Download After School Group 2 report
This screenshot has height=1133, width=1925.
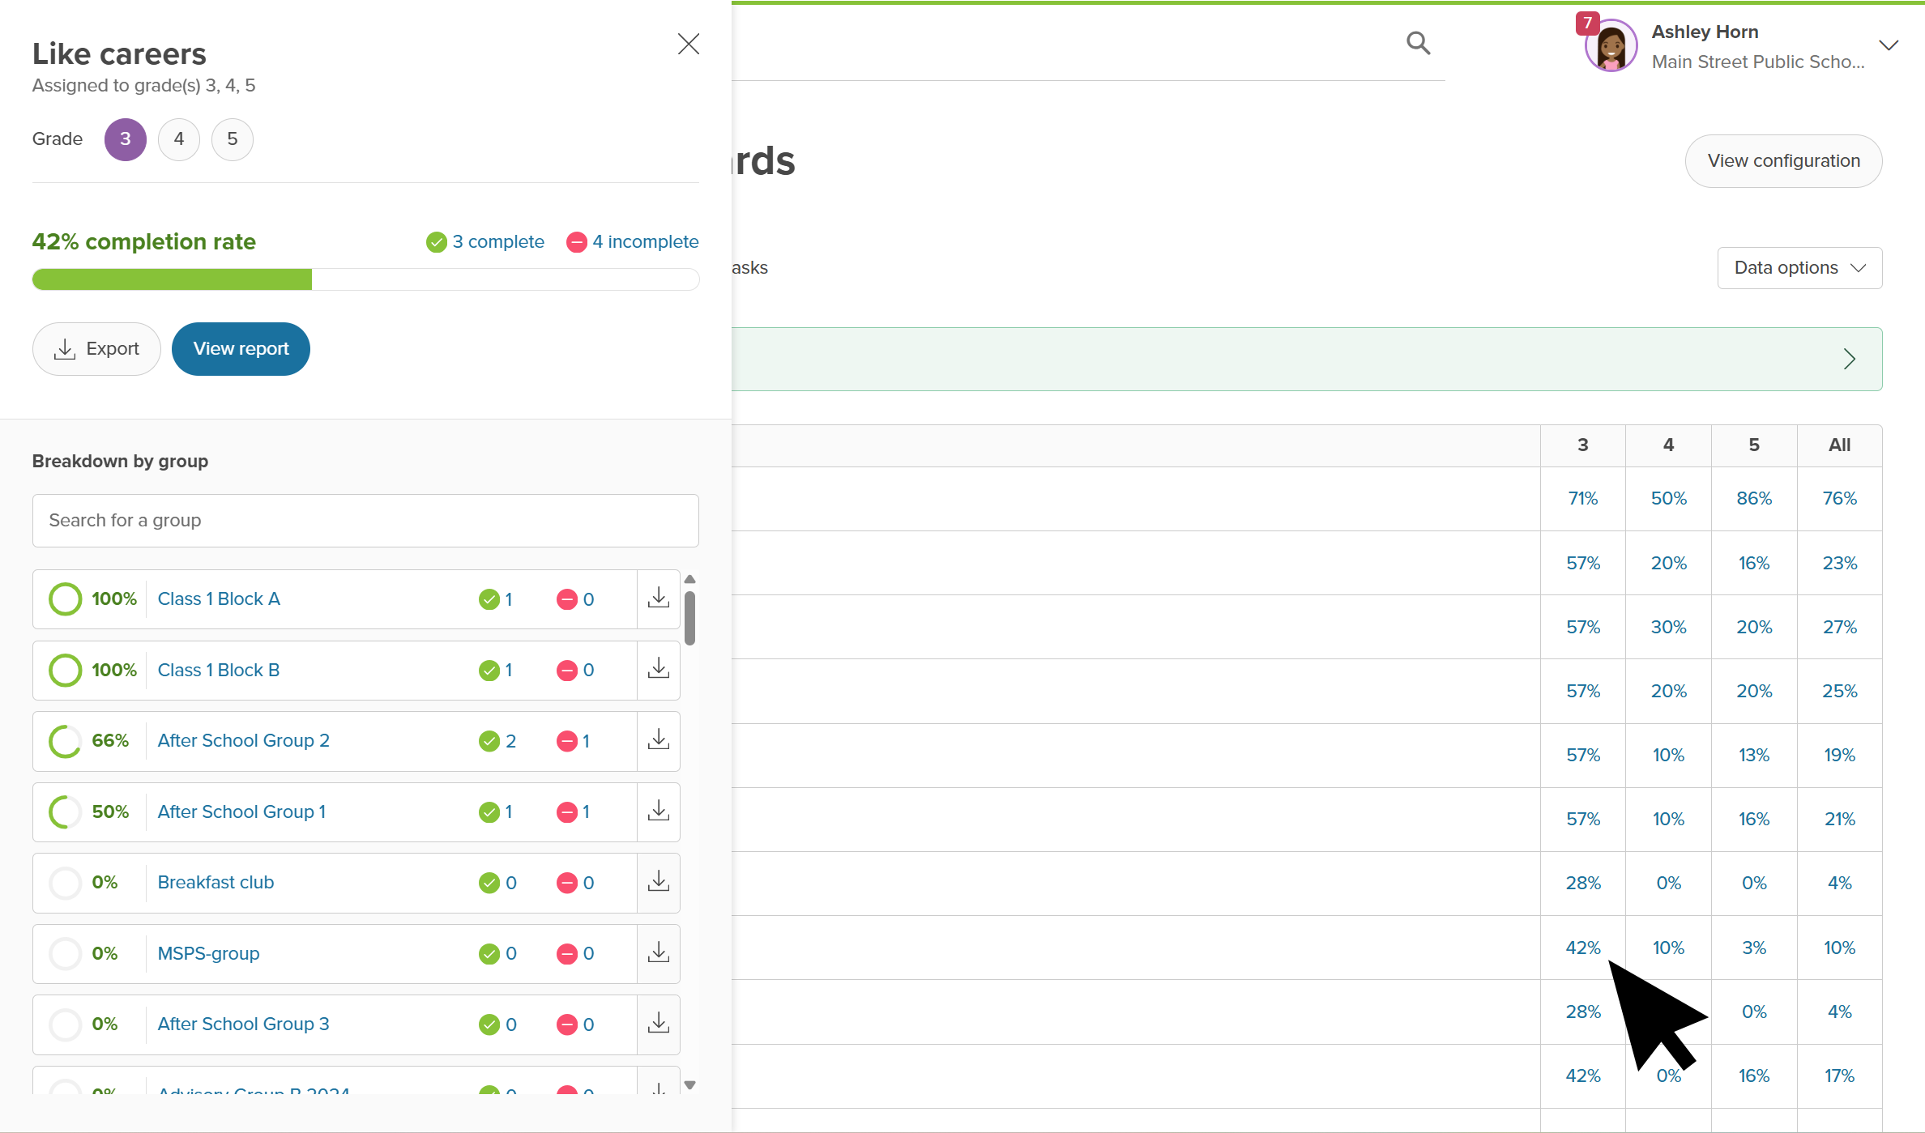[x=658, y=740]
